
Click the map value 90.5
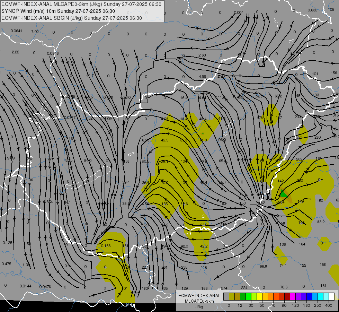[x=146, y=161]
